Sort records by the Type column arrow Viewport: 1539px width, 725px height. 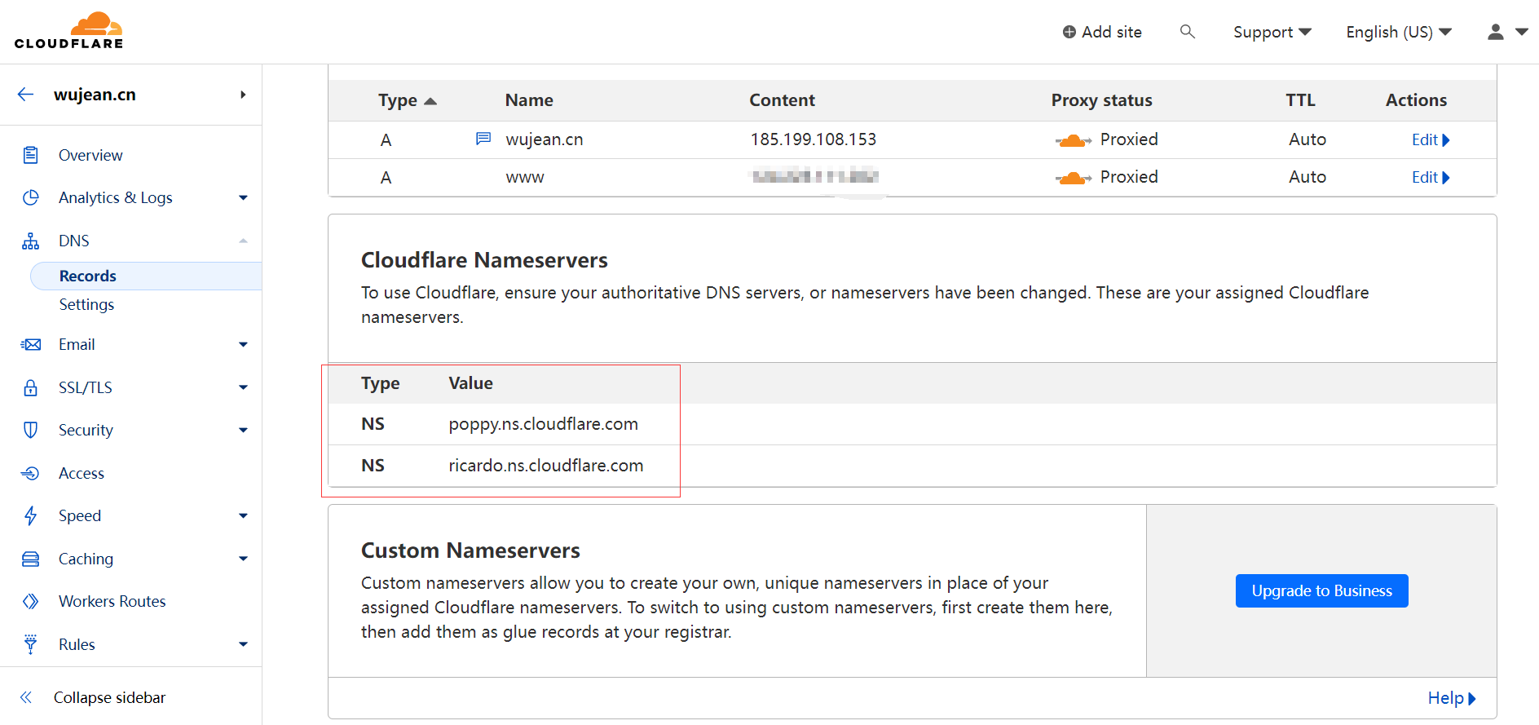pos(431,101)
